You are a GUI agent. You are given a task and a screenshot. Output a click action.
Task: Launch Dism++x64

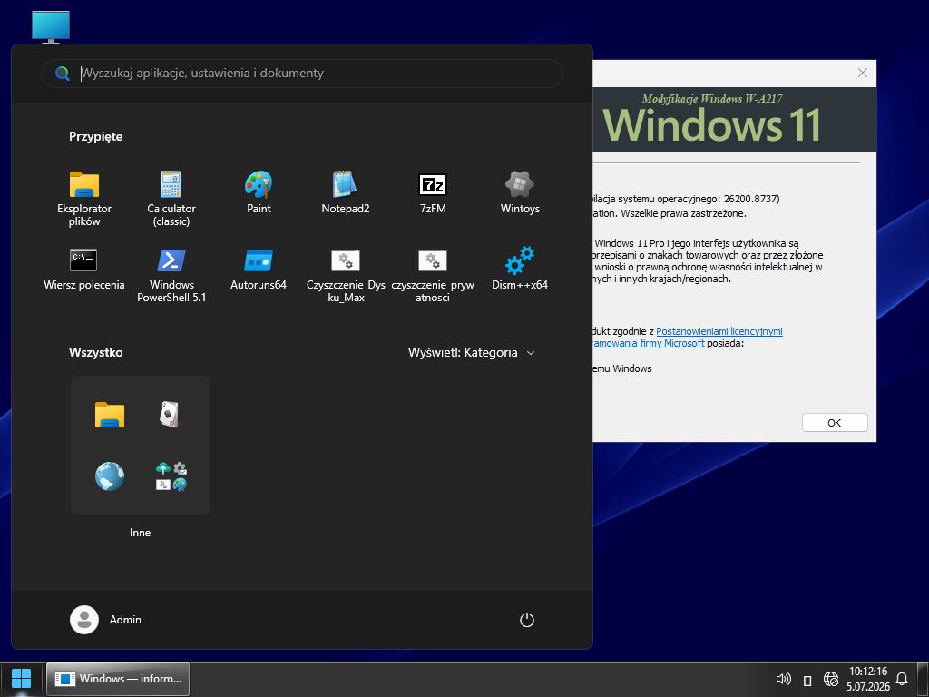[x=520, y=270]
